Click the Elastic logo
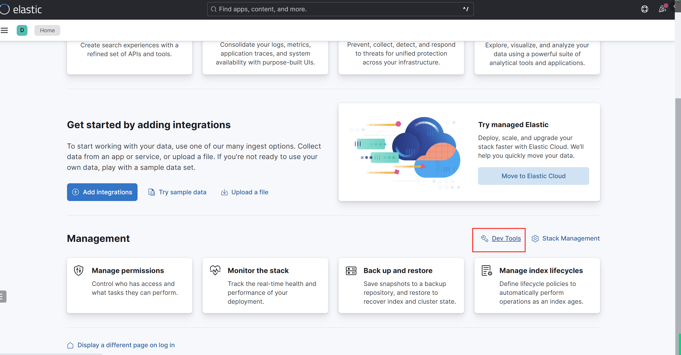This screenshot has height=355, width=681. coord(21,9)
